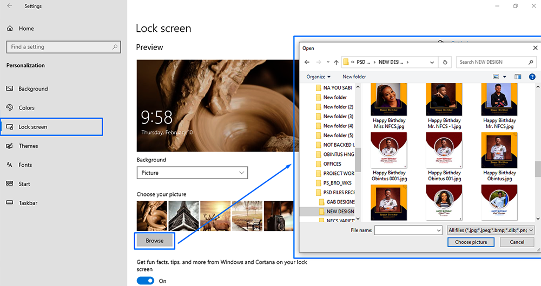Expand the Background Picture dropdown
The height and width of the screenshot is (286, 541).
coord(192,173)
